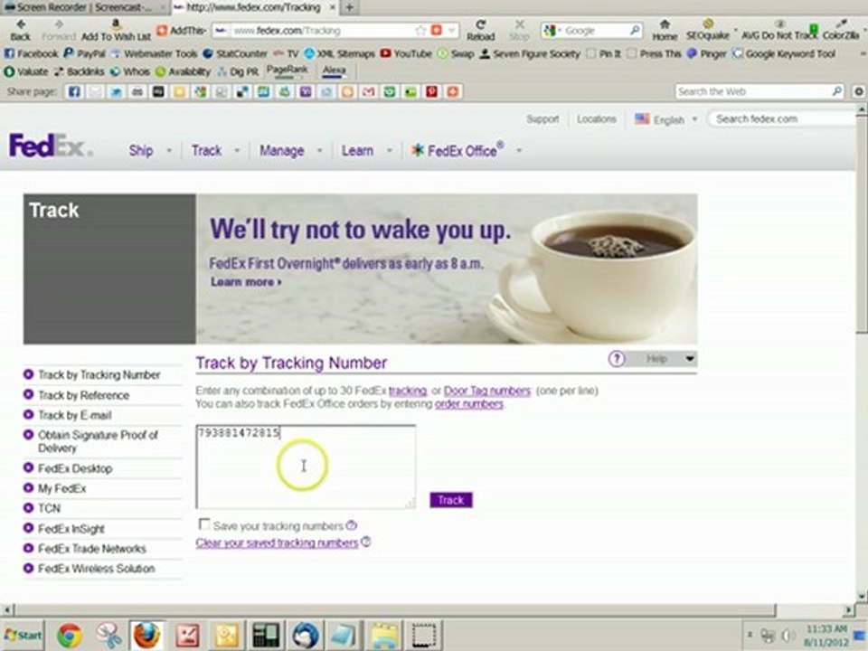
Task: Click the FedEx logo
Action: pyautogui.click(x=51, y=146)
